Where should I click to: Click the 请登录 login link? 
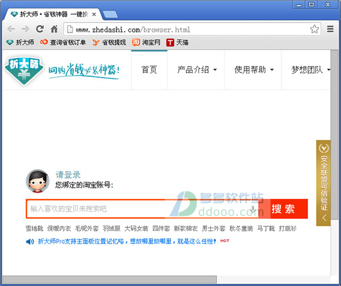(x=68, y=175)
